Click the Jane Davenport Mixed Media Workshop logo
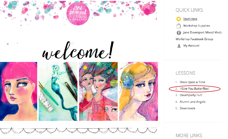Image resolution: width=228 pixels, height=139 pixels. coord(78,14)
